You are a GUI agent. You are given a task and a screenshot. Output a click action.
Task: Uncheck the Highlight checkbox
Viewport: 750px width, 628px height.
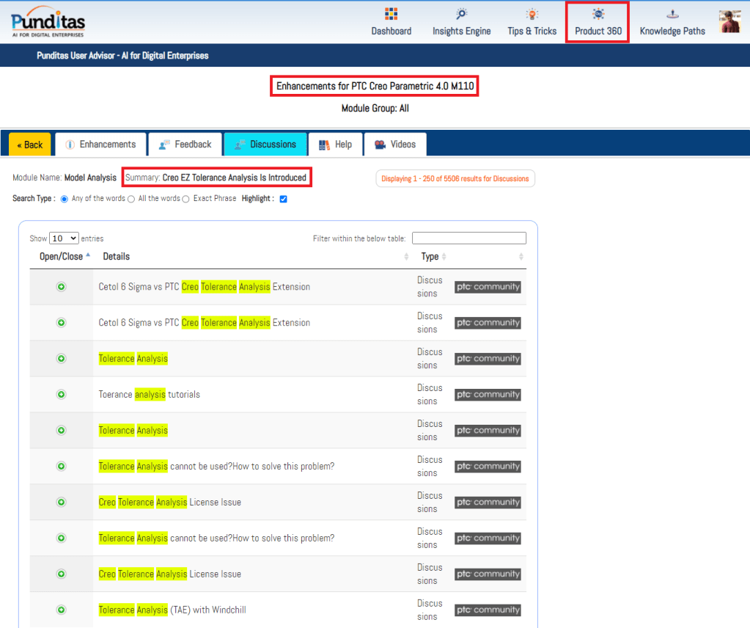click(x=283, y=199)
